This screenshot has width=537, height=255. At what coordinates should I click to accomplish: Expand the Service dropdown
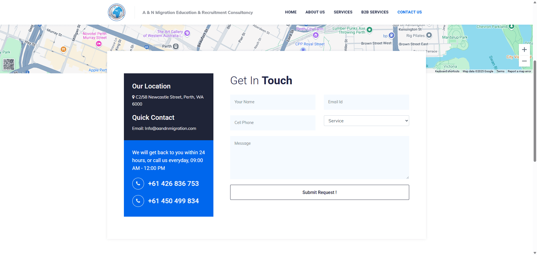(366, 121)
